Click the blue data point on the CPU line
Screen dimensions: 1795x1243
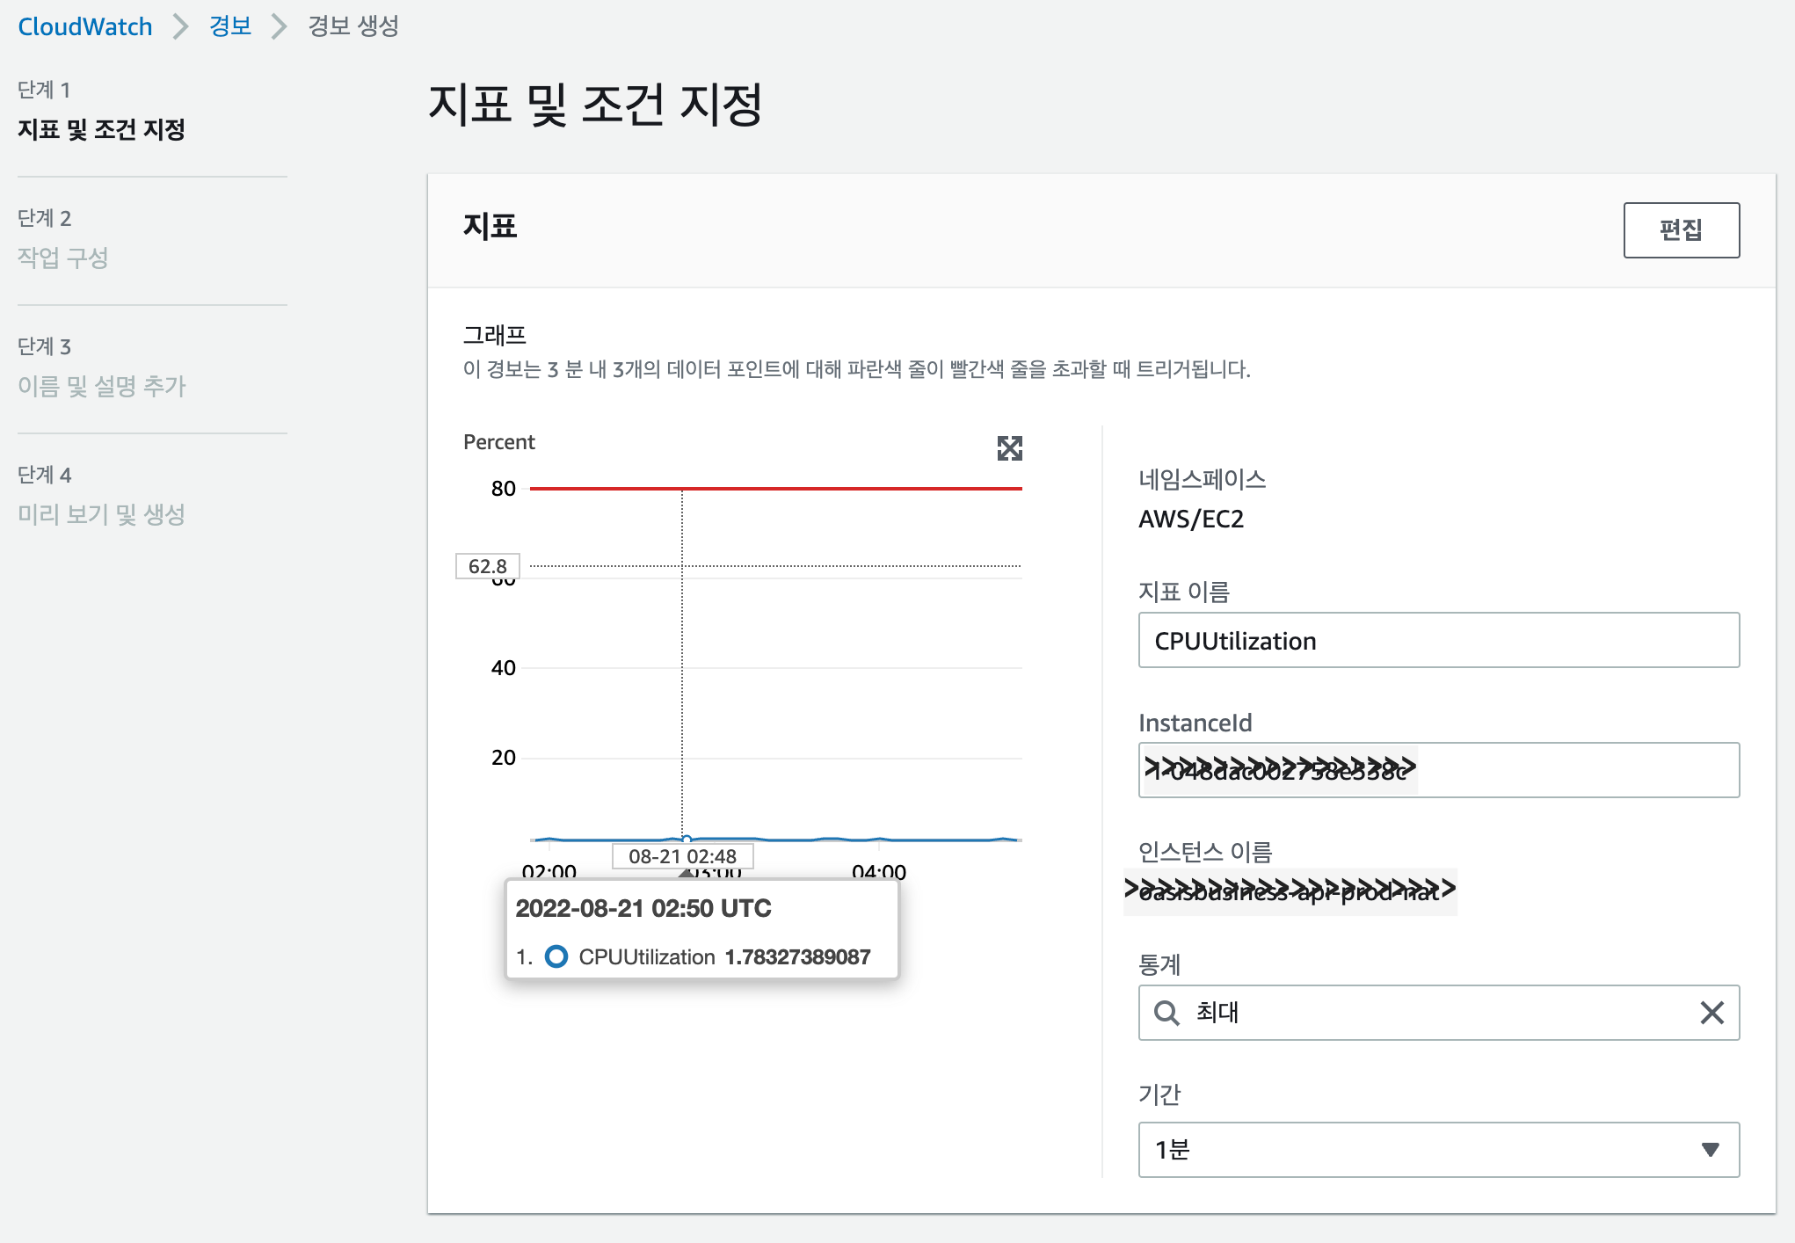point(687,839)
